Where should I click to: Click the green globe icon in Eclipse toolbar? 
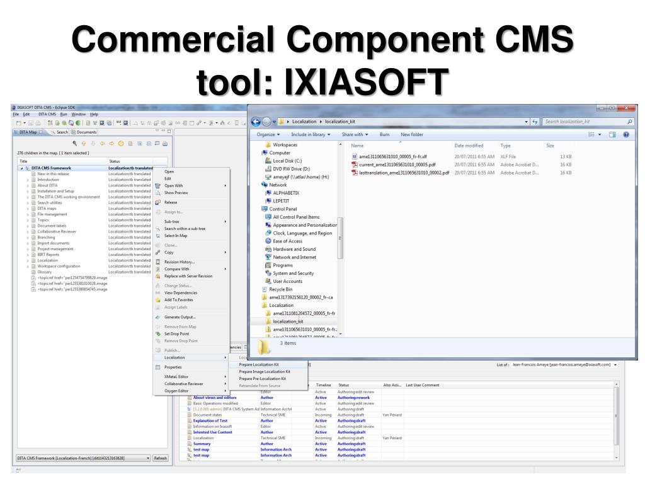(78, 123)
